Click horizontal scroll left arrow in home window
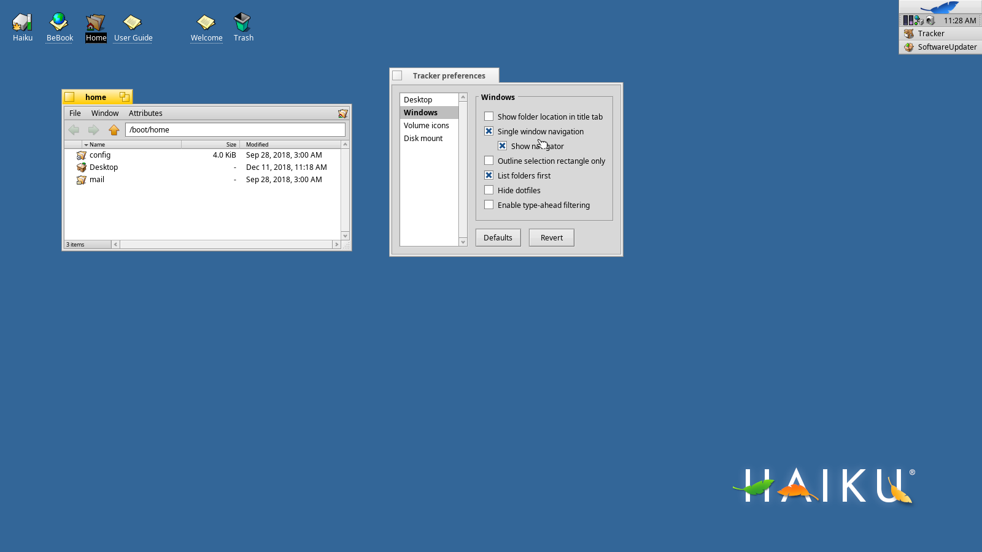982x552 pixels. coord(115,245)
